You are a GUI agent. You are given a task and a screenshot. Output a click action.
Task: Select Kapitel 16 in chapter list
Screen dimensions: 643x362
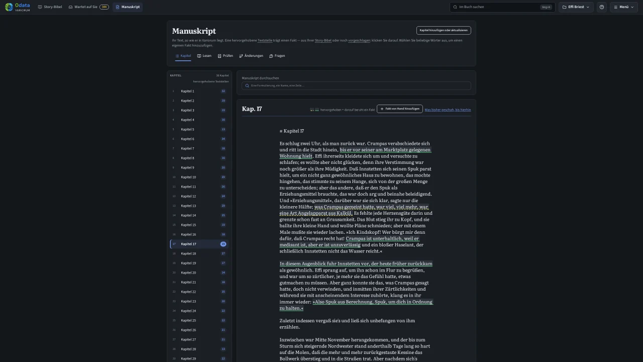(199, 234)
